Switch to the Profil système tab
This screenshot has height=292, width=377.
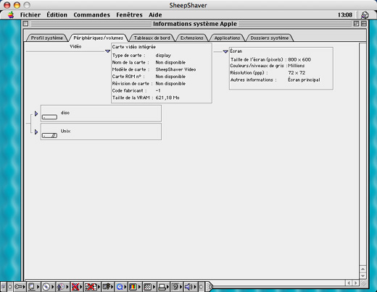pyautogui.click(x=46, y=38)
